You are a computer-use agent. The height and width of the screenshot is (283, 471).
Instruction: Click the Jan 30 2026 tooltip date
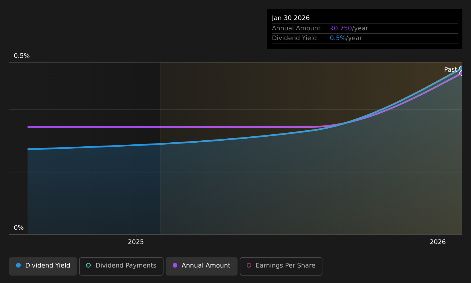tap(291, 18)
